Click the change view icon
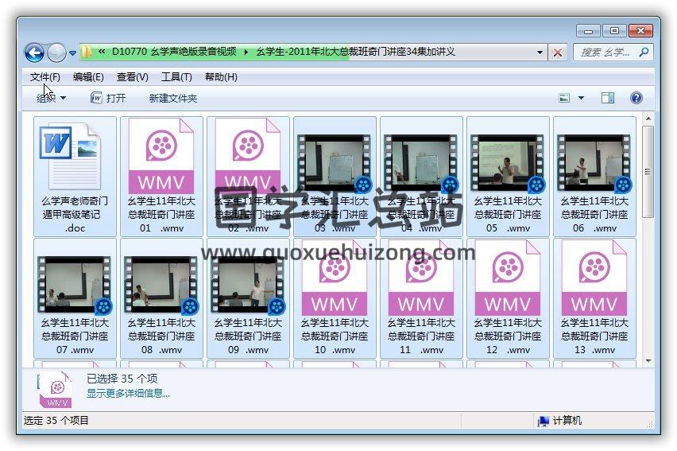Viewport: 677px width, 451px height. (x=564, y=98)
